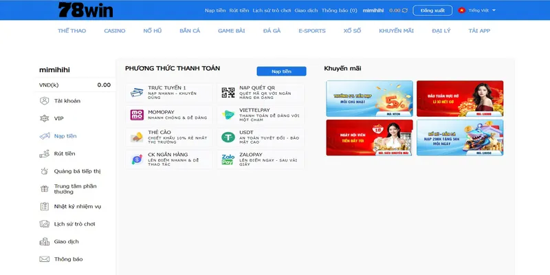550x275 pixels.
Task: Click the blue Nạp tiền button
Action: coord(281,71)
